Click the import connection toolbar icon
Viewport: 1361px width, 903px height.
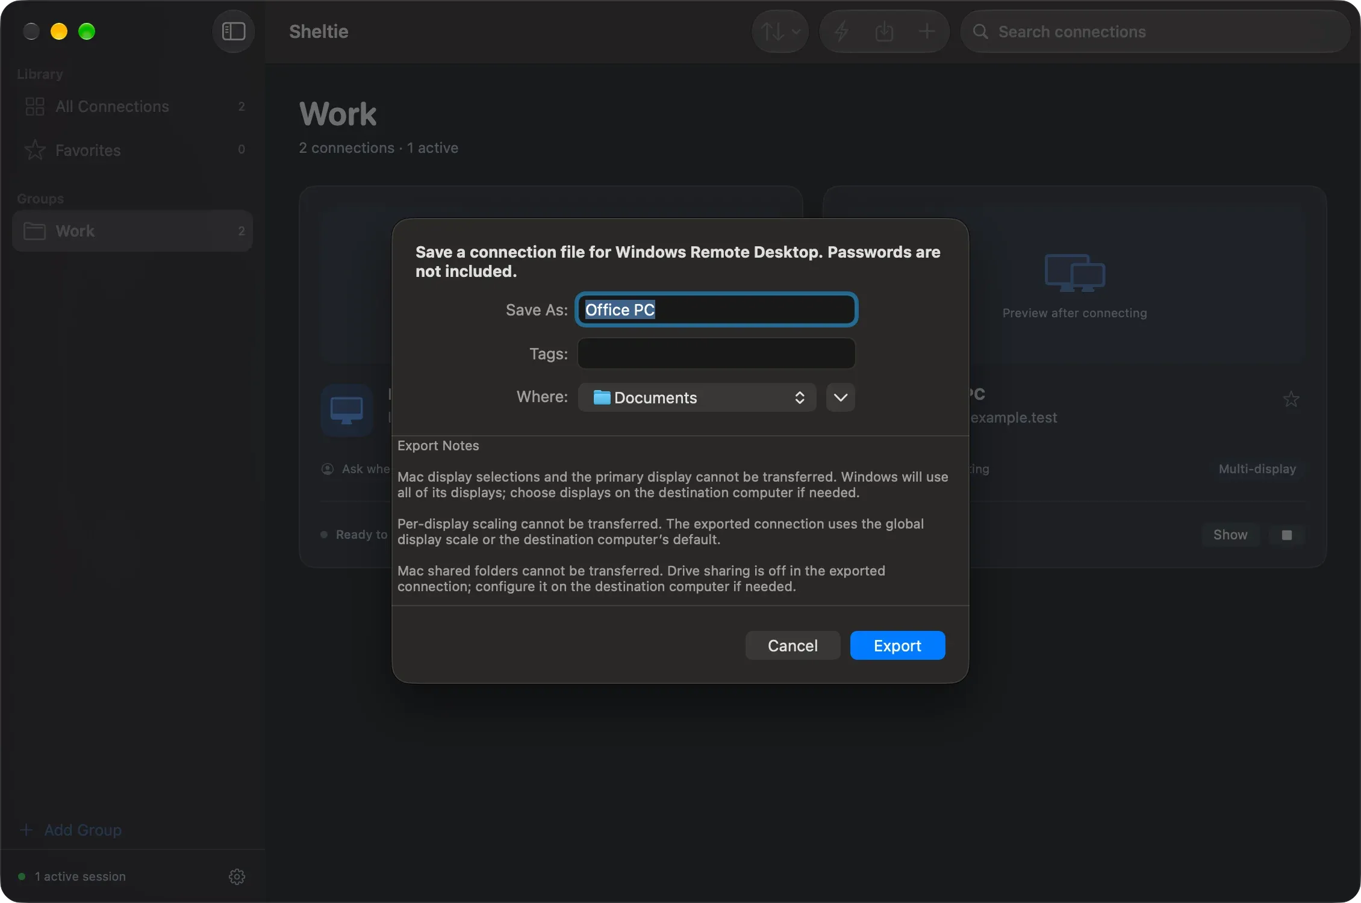884,31
